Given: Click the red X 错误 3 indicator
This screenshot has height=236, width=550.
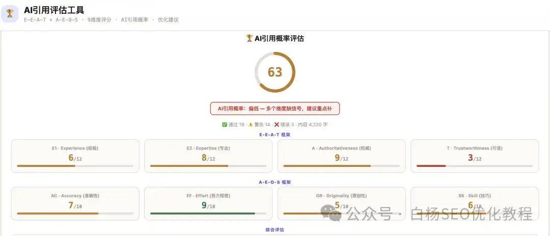Looking at the screenshot, I should [x=284, y=124].
